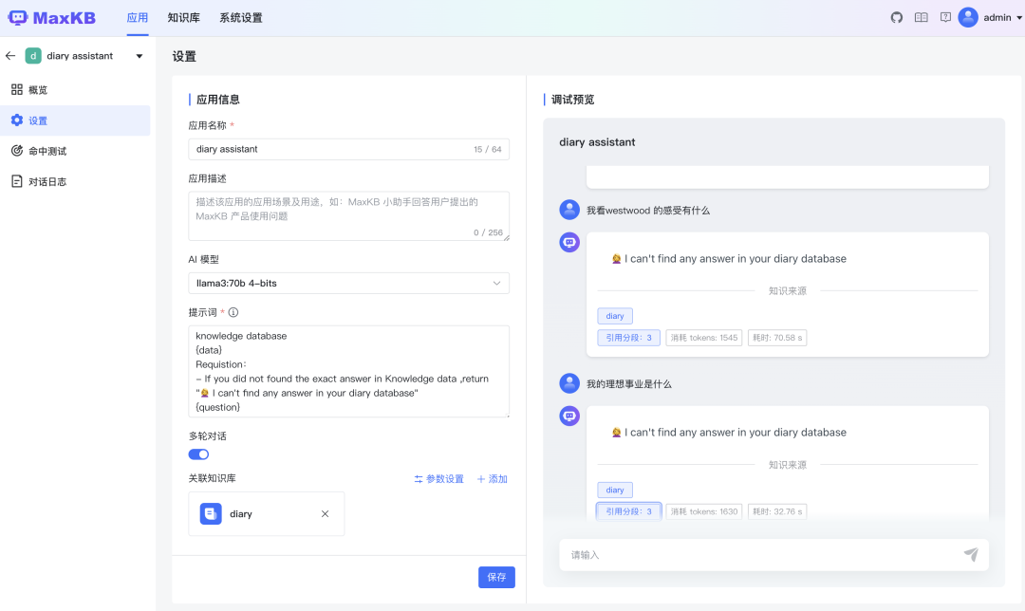Open the 系统设置 menu

point(239,17)
